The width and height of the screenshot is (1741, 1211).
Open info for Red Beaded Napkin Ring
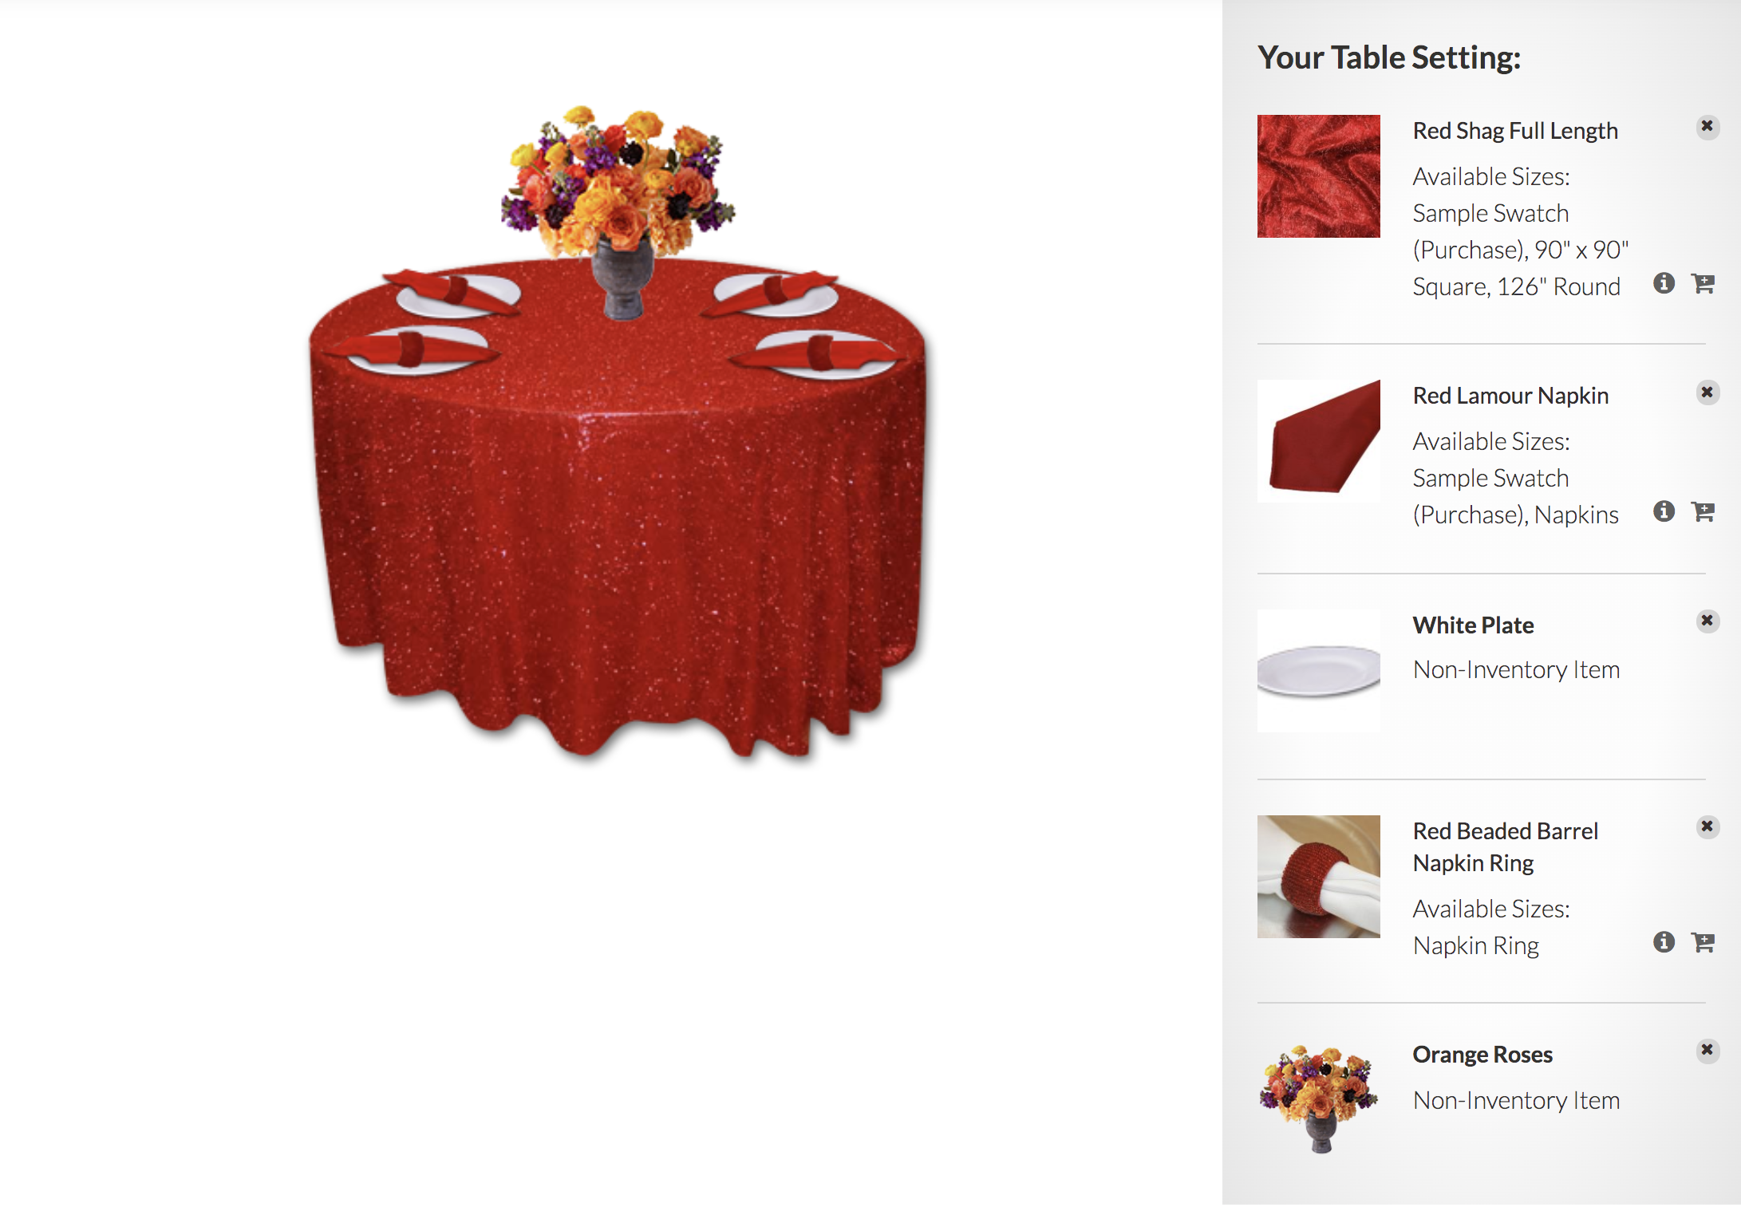pyautogui.click(x=1664, y=942)
